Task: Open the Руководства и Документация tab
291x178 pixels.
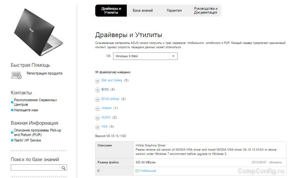Action: pyautogui.click(x=205, y=10)
